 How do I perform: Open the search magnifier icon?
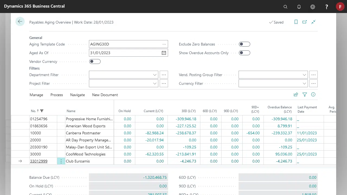(285, 7)
